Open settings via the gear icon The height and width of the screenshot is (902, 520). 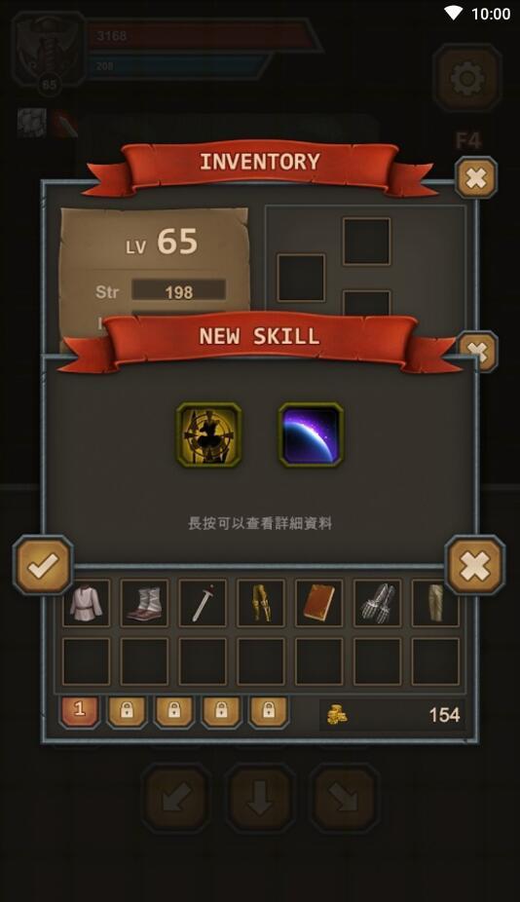467,78
